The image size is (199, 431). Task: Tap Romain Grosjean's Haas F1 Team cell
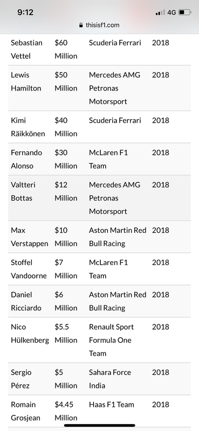tap(112, 405)
